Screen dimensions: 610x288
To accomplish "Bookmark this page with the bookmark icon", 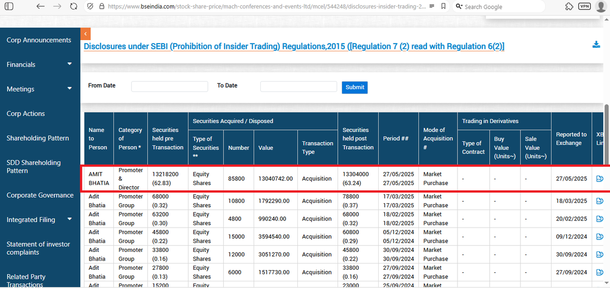I will [444, 7].
